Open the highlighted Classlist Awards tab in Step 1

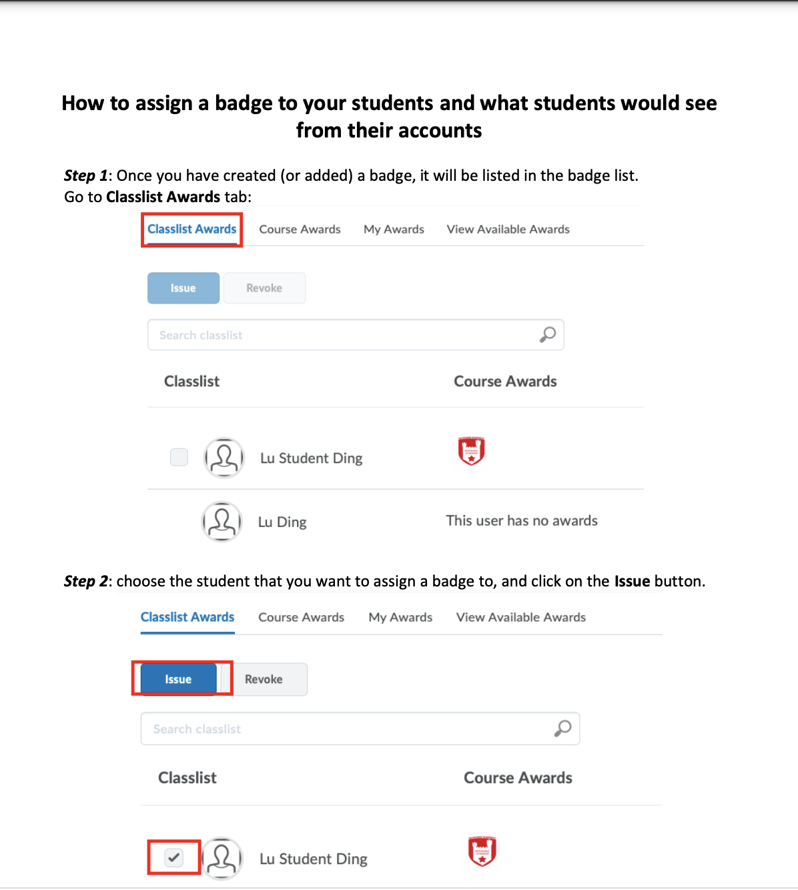191,229
